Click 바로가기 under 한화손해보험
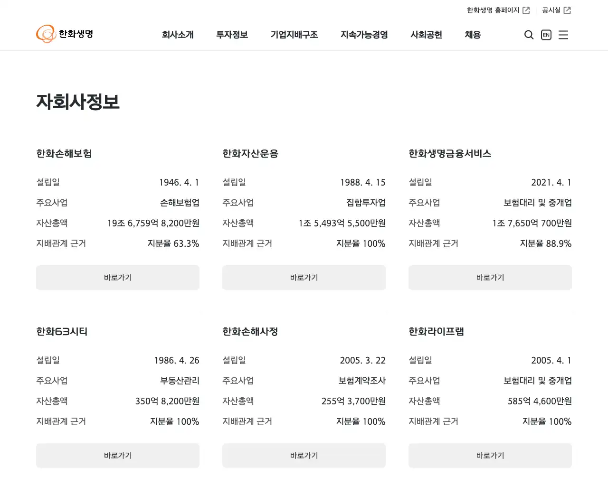This screenshot has height=486, width=608. click(x=117, y=278)
